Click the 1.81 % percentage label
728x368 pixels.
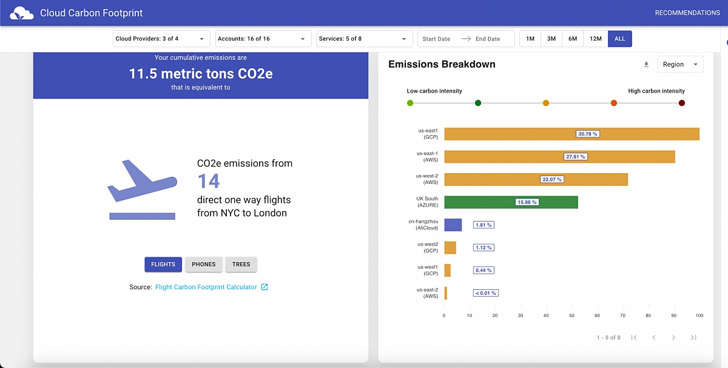tap(484, 225)
